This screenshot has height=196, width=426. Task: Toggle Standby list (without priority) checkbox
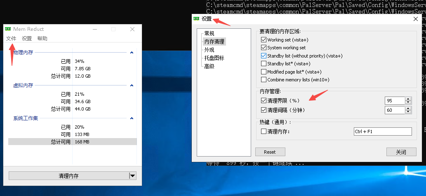(x=264, y=56)
